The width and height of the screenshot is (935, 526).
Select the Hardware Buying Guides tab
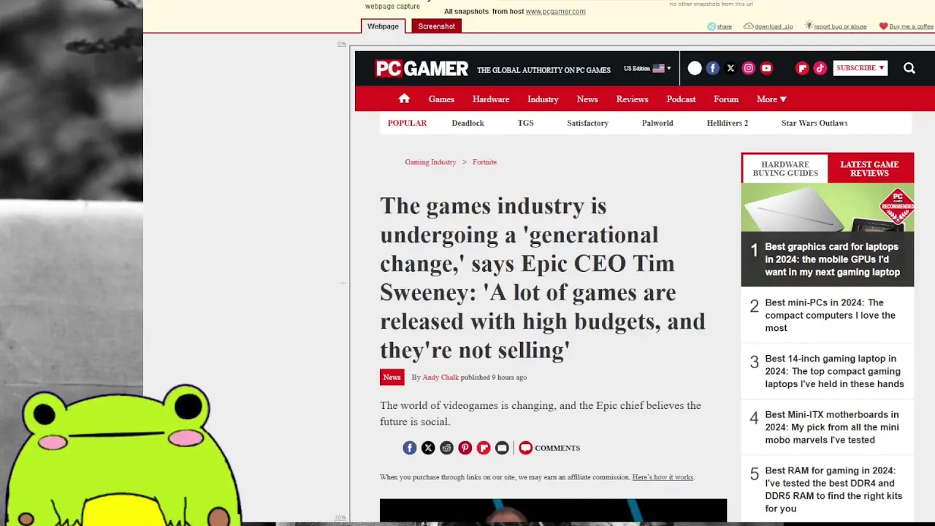coord(785,169)
